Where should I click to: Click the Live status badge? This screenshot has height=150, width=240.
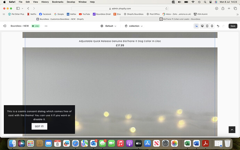[35, 26]
